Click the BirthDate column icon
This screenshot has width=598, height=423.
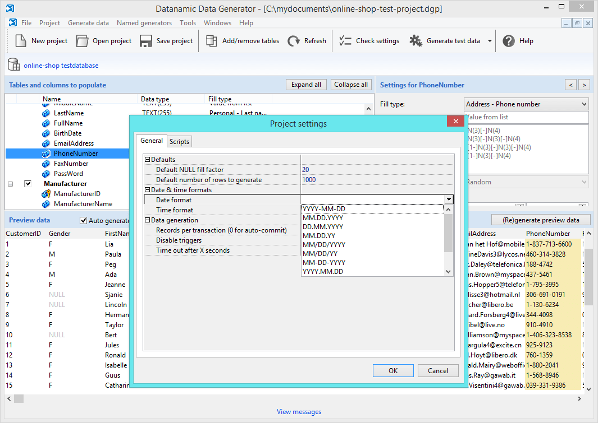(x=46, y=133)
